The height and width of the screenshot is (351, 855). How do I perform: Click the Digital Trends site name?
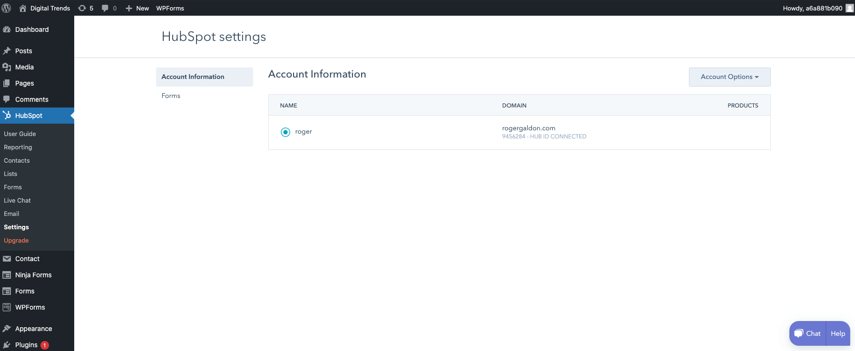coord(50,8)
